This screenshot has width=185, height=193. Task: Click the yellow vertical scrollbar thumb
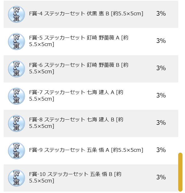[180, 172]
